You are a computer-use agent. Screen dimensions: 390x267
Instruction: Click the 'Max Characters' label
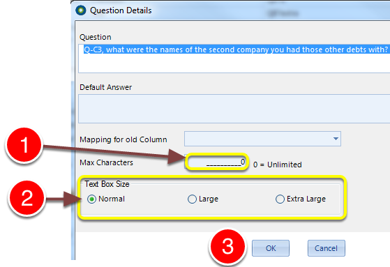[x=106, y=162]
